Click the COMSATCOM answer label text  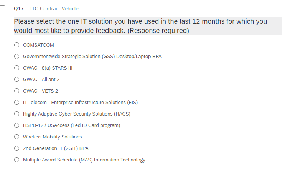point(38,45)
